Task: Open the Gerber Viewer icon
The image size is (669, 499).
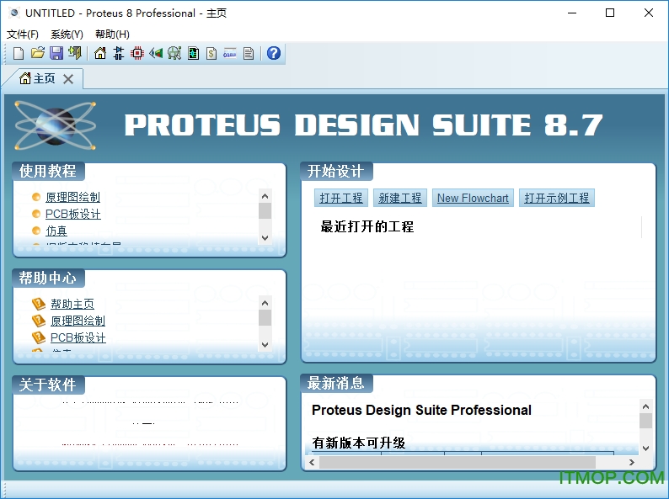Action: 174,53
